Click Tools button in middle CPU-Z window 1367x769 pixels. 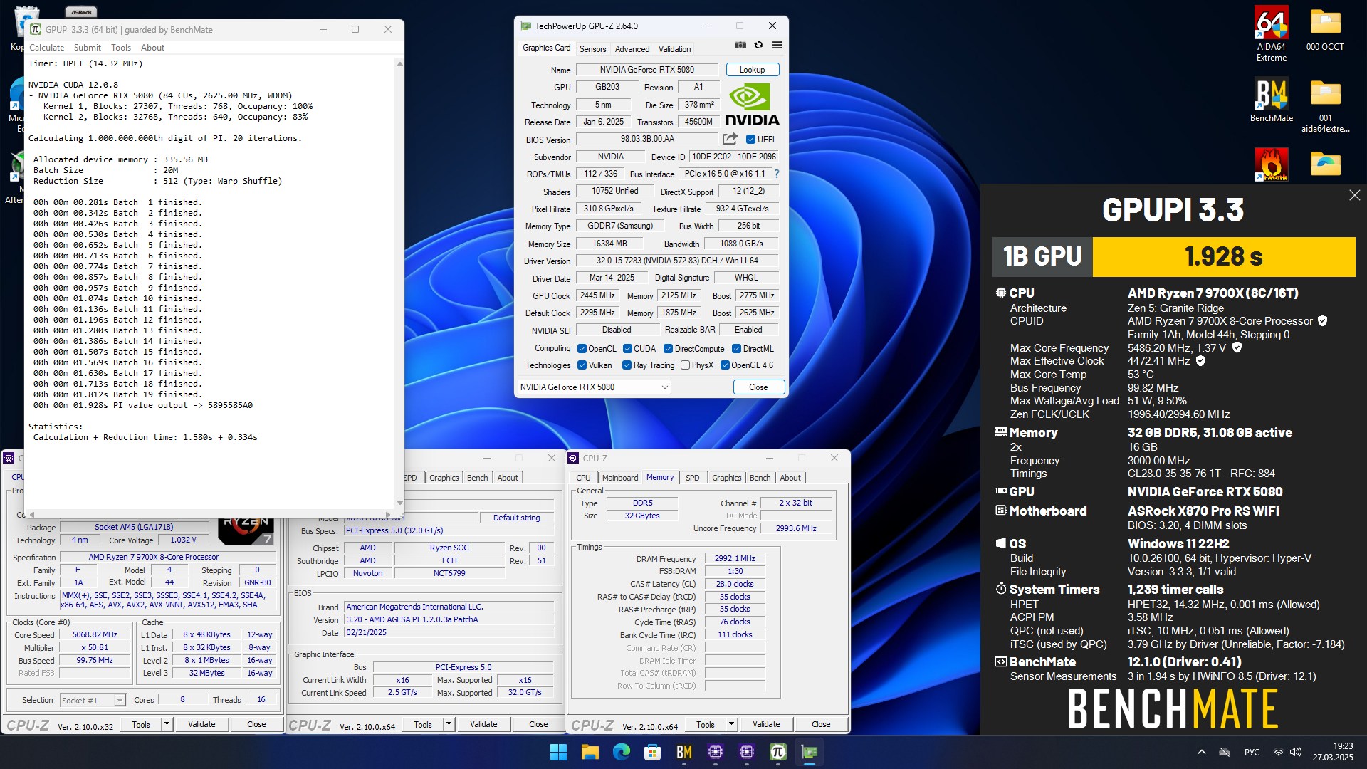click(423, 724)
